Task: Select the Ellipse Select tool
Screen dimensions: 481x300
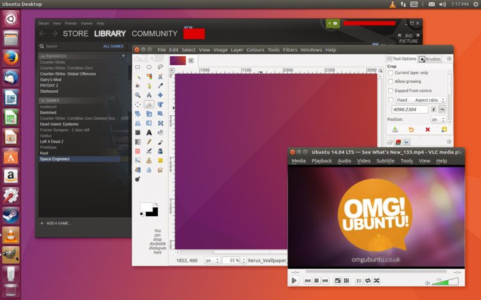Action: point(149,67)
